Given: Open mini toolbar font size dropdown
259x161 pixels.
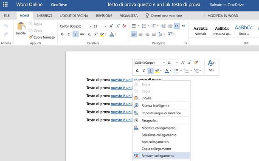Looking at the screenshot, I should coord(177,62).
